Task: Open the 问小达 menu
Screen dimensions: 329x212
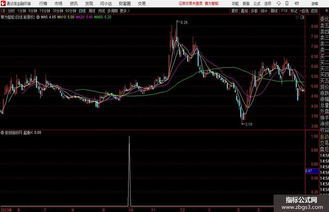Action: click(x=106, y=3)
